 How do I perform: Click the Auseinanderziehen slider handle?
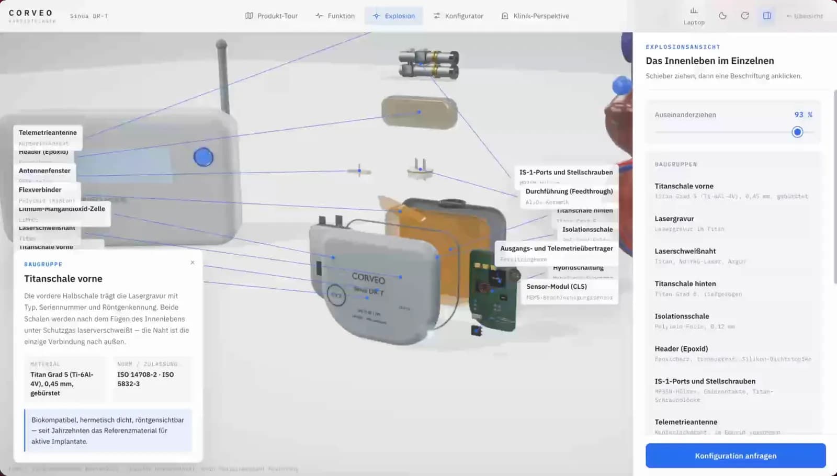pyautogui.click(x=797, y=132)
